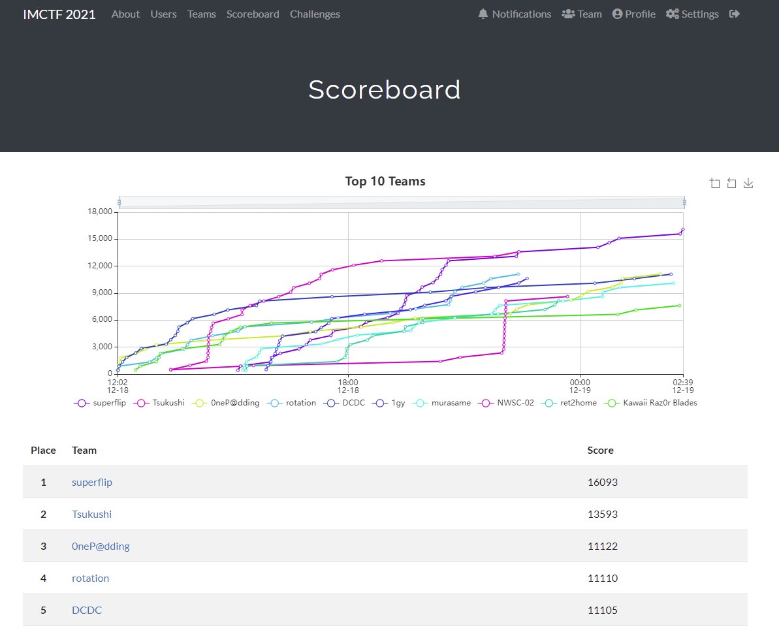
Task: Click left handle of chart zoom slider
Action: pyautogui.click(x=119, y=202)
